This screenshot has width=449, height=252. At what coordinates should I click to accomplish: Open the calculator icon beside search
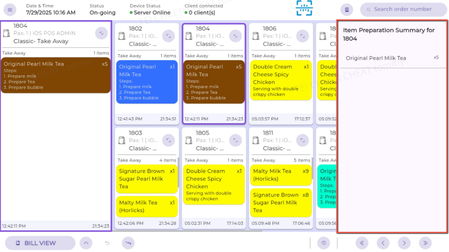tap(347, 10)
